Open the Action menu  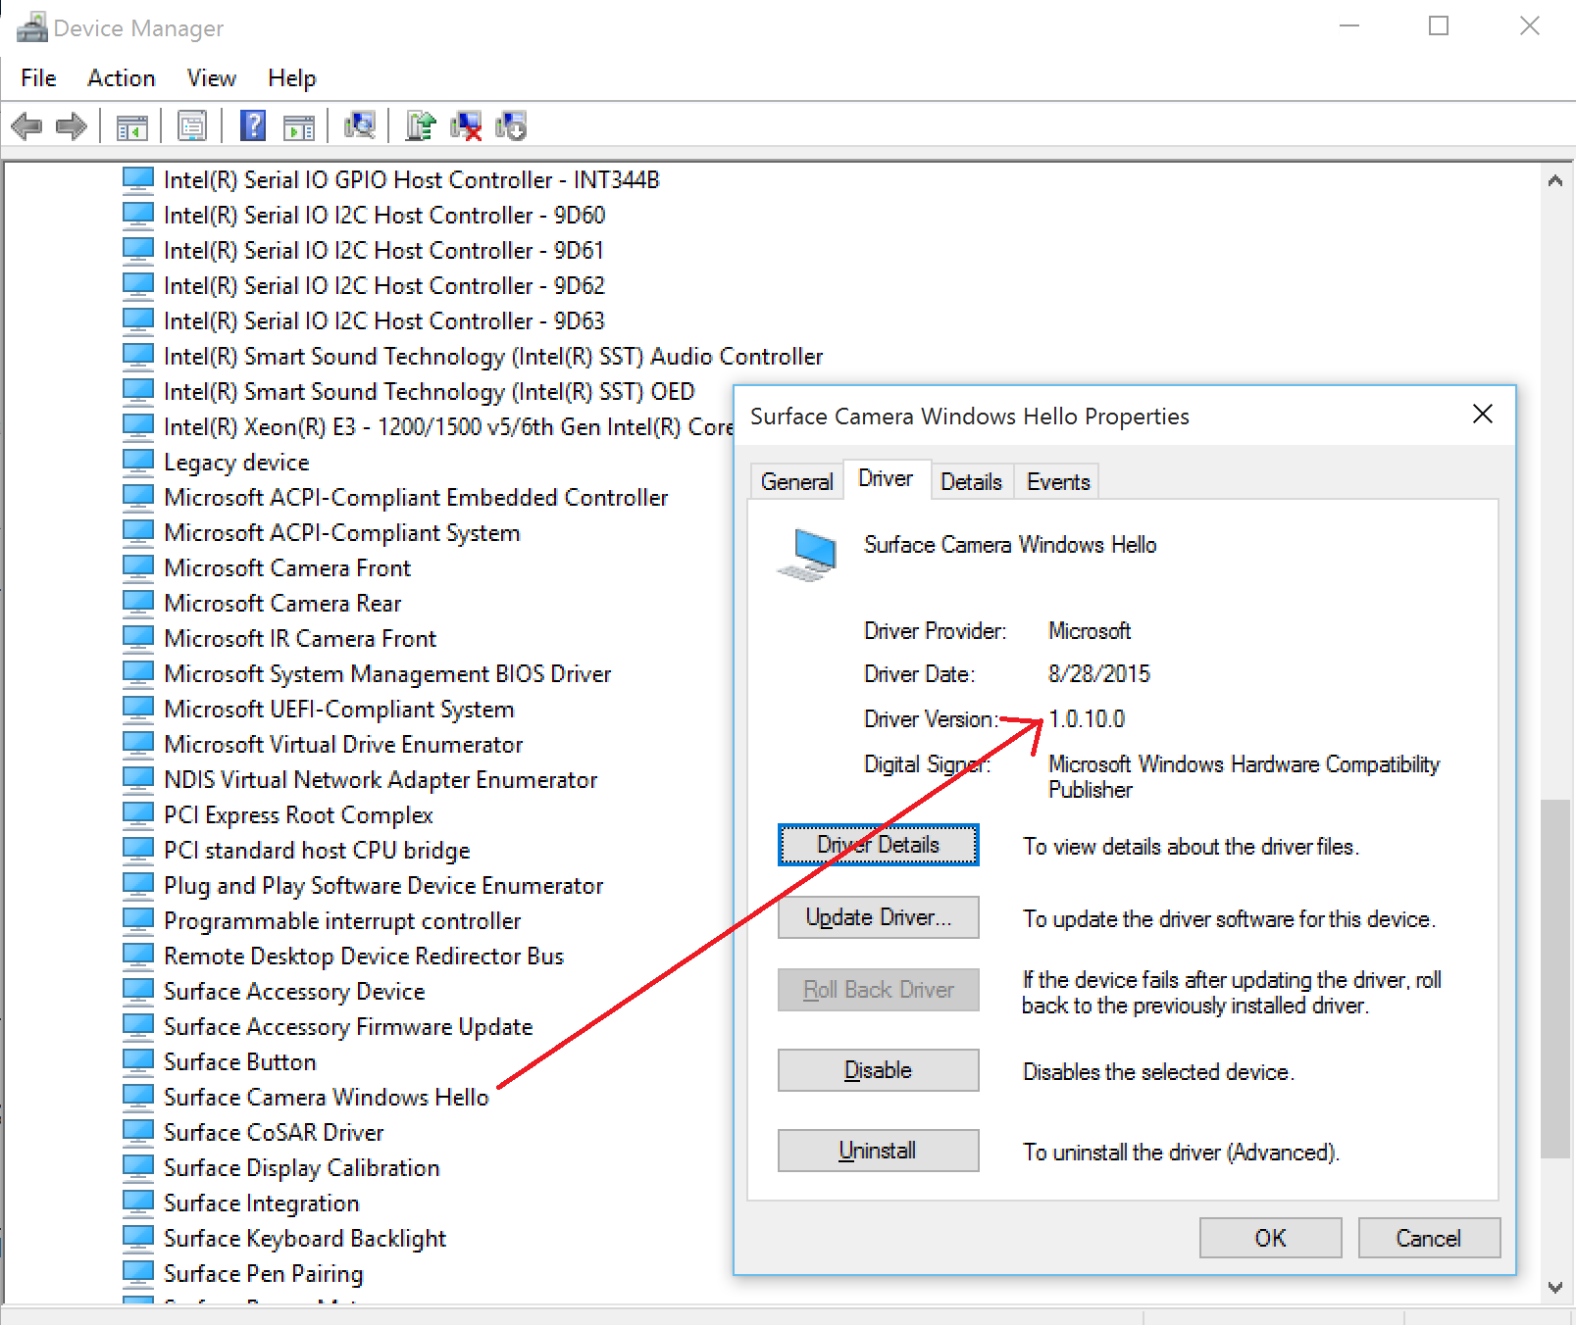coord(122,78)
